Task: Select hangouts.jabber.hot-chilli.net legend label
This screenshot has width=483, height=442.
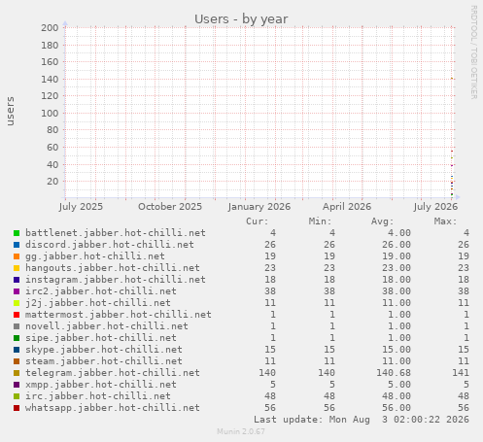Action: pos(113,268)
